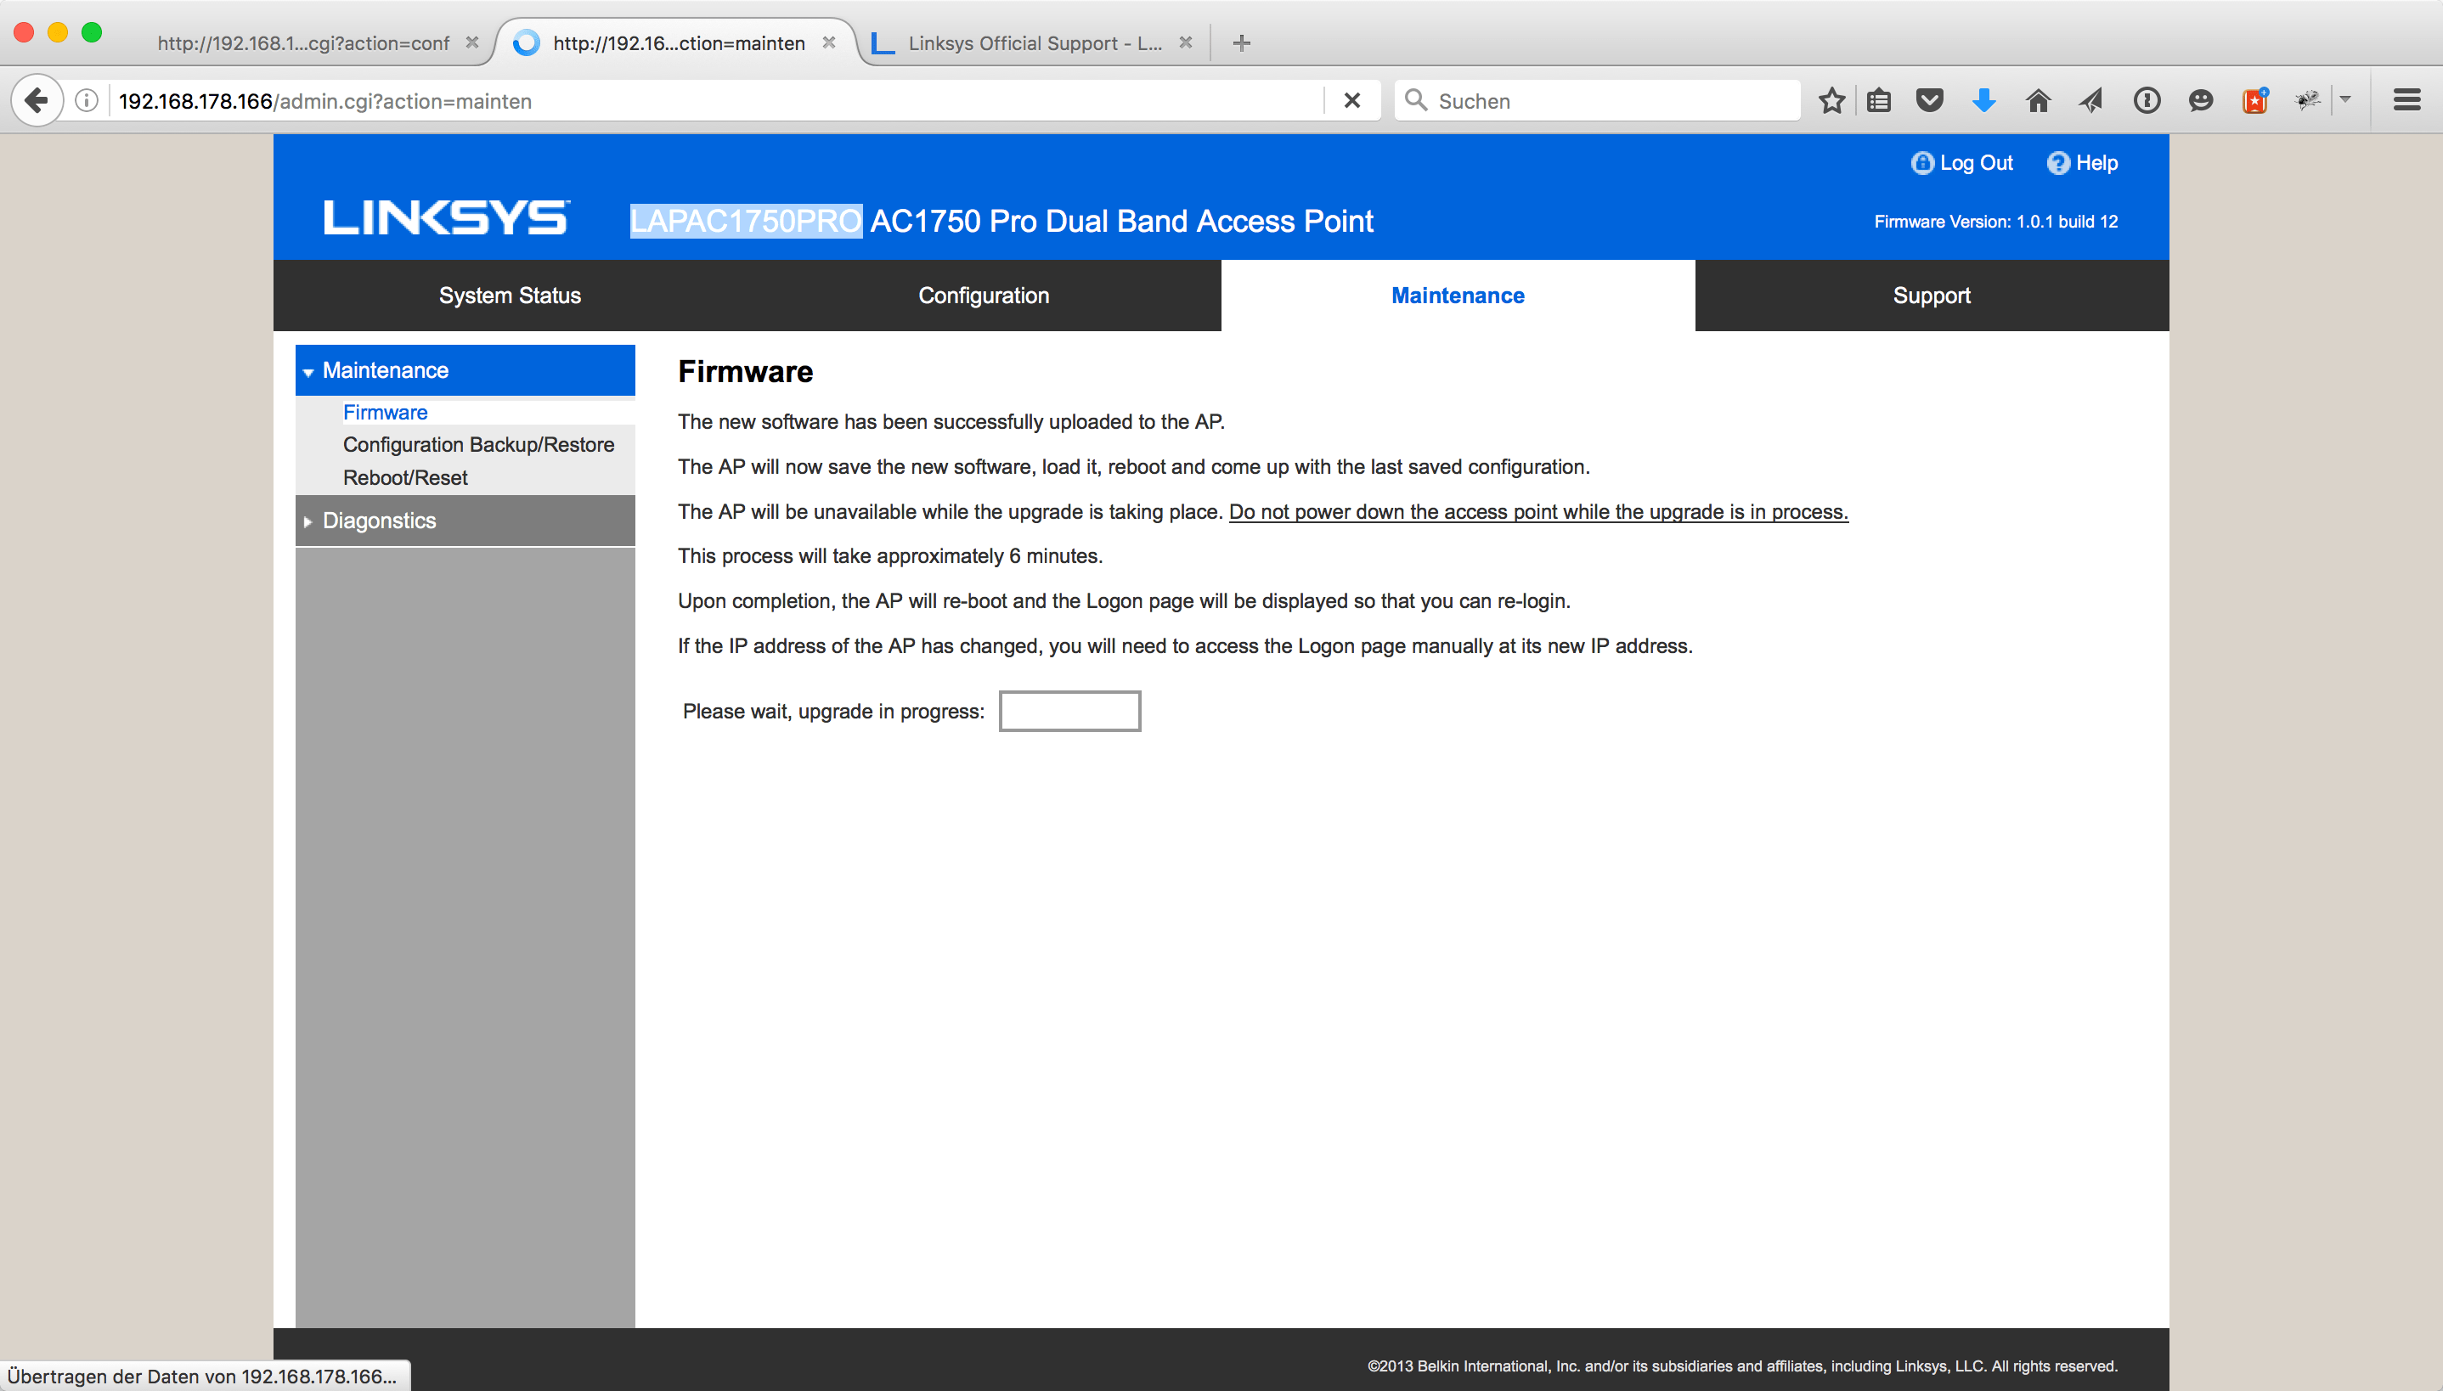The height and width of the screenshot is (1391, 2443).
Task: Open Firmware in the sidebar
Action: (385, 413)
